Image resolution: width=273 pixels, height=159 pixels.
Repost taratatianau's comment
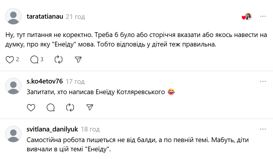coord(59,60)
